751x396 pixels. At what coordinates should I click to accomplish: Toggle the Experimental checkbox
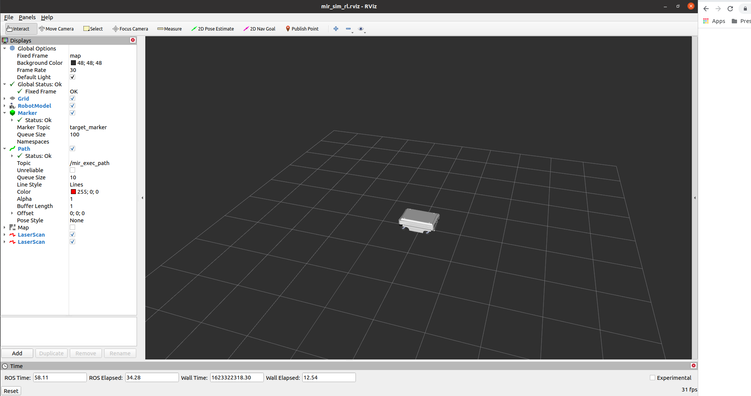(653, 378)
